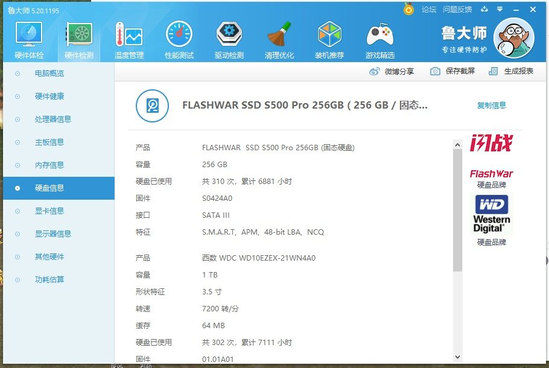Viewport: 549px width, 368px height.
Task: Click 生成报表 button
Action: coord(512,71)
